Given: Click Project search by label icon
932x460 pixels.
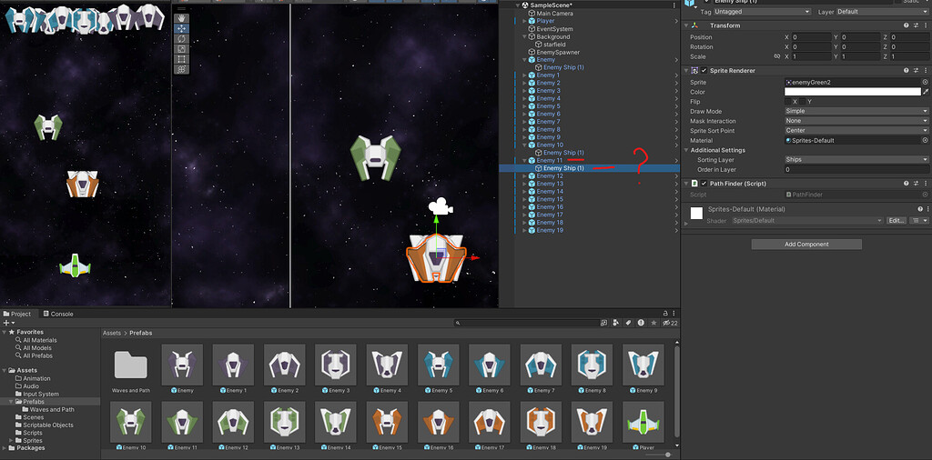Looking at the screenshot, I should tap(628, 323).
